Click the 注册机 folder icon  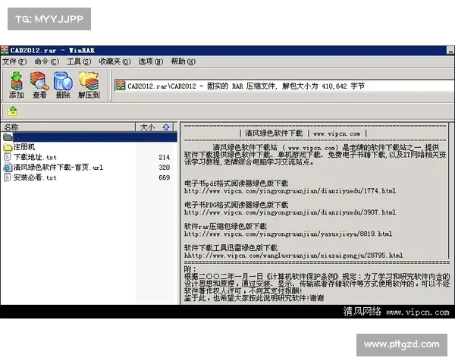pos(8,147)
